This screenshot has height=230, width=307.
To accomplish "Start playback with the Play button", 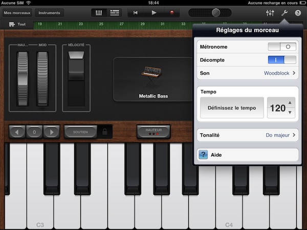I will pos(153,13).
